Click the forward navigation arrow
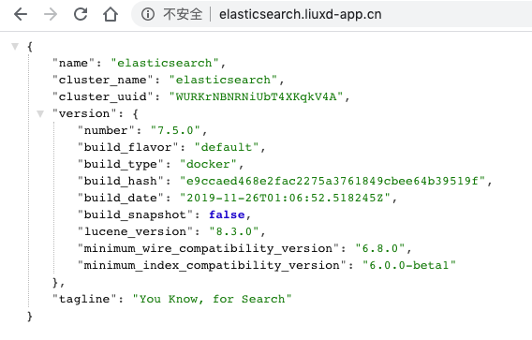The width and height of the screenshot is (532, 340). [51, 14]
